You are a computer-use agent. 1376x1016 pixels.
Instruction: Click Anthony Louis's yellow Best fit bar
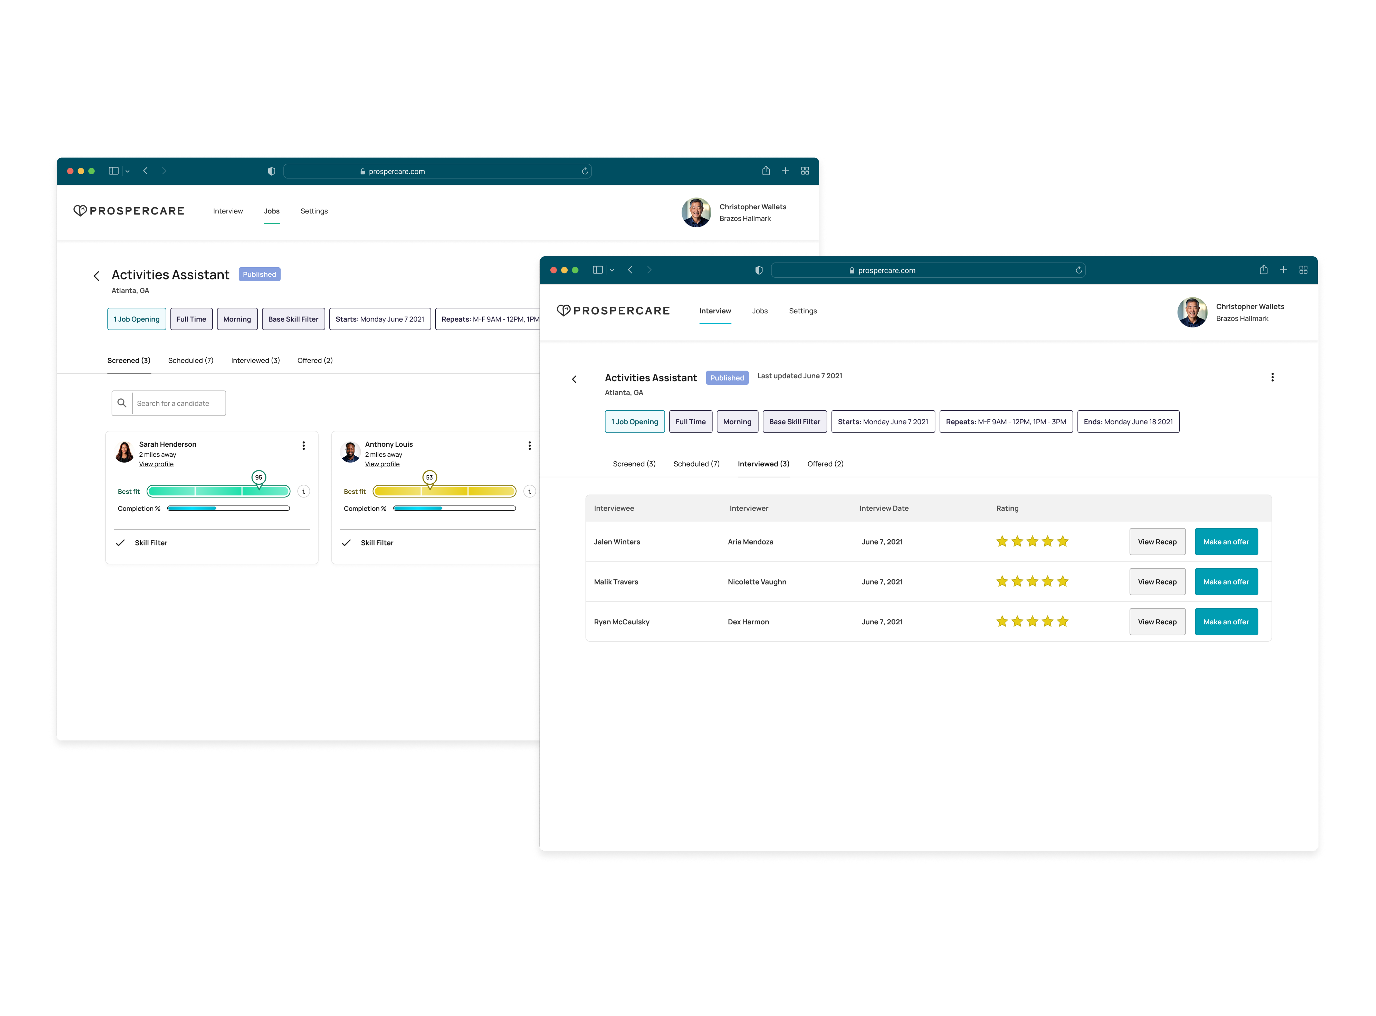(x=445, y=491)
